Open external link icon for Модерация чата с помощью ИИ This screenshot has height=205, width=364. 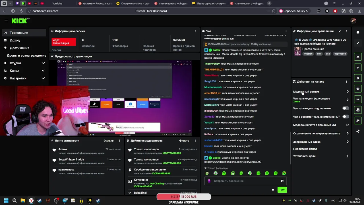(348, 125)
